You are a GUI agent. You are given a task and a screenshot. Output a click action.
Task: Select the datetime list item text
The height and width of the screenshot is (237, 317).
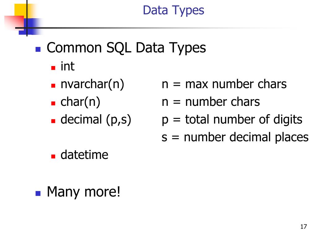(84, 155)
